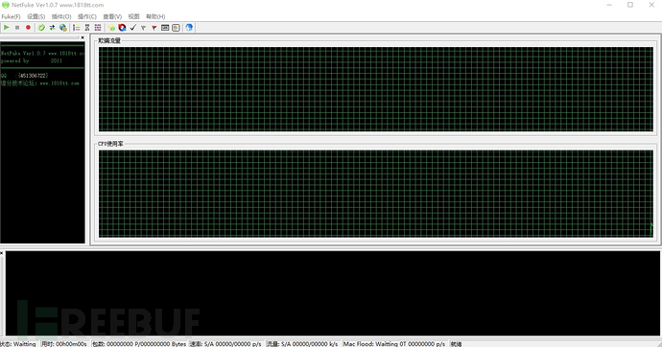Open the 操作(C) operations menu
Screen dimensions: 662x347
(87, 16)
